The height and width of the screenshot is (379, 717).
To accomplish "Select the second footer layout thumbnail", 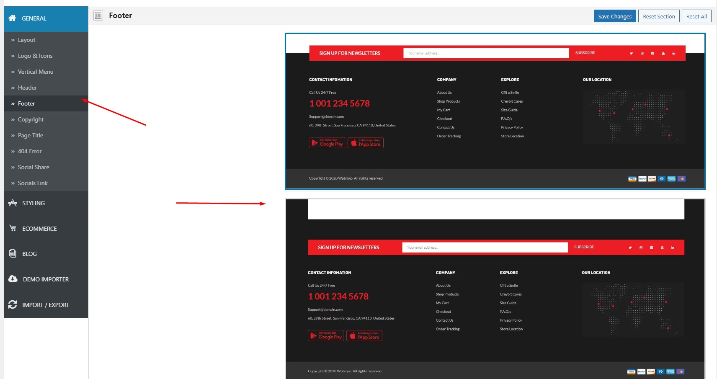I will pos(495,289).
